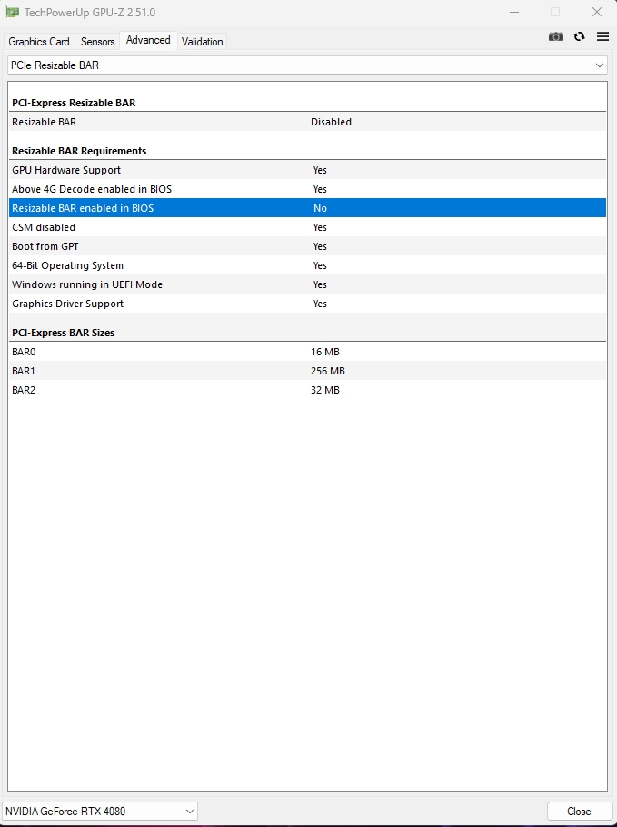Take a screenshot with the camera icon
The height and width of the screenshot is (827, 617).
556,36
